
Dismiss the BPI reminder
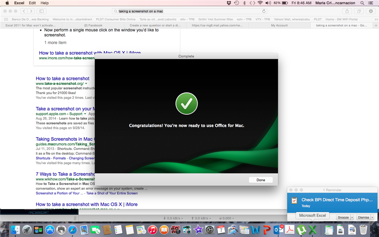click(363, 217)
